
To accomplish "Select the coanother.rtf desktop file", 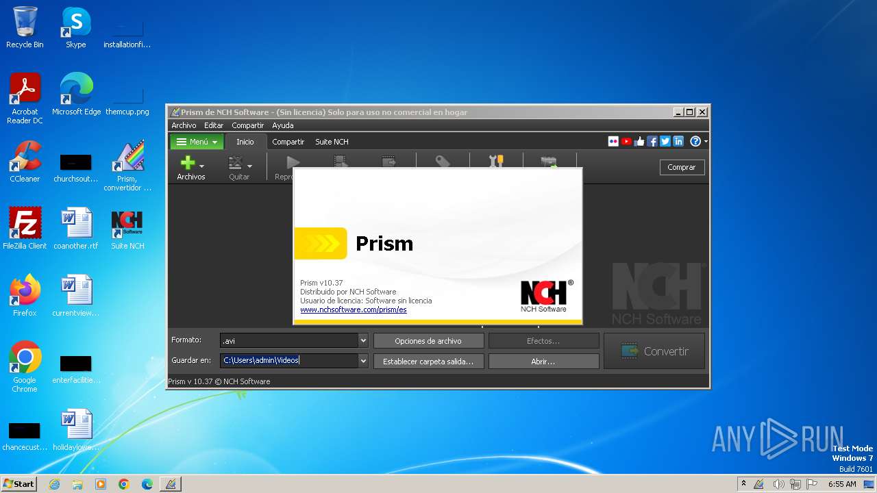I will click(x=76, y=229).
